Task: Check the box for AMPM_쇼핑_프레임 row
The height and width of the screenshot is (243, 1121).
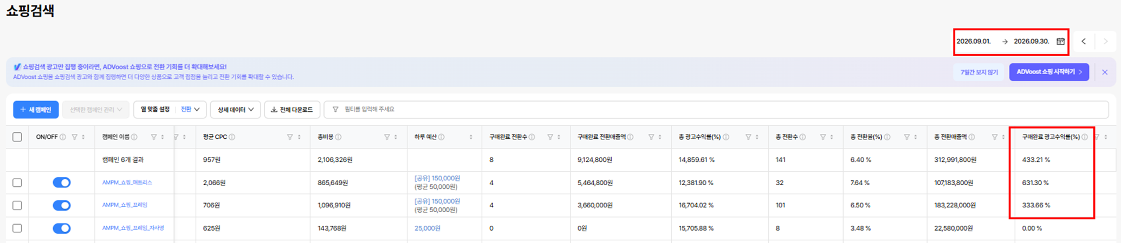Action: click(x=17, y=206)
